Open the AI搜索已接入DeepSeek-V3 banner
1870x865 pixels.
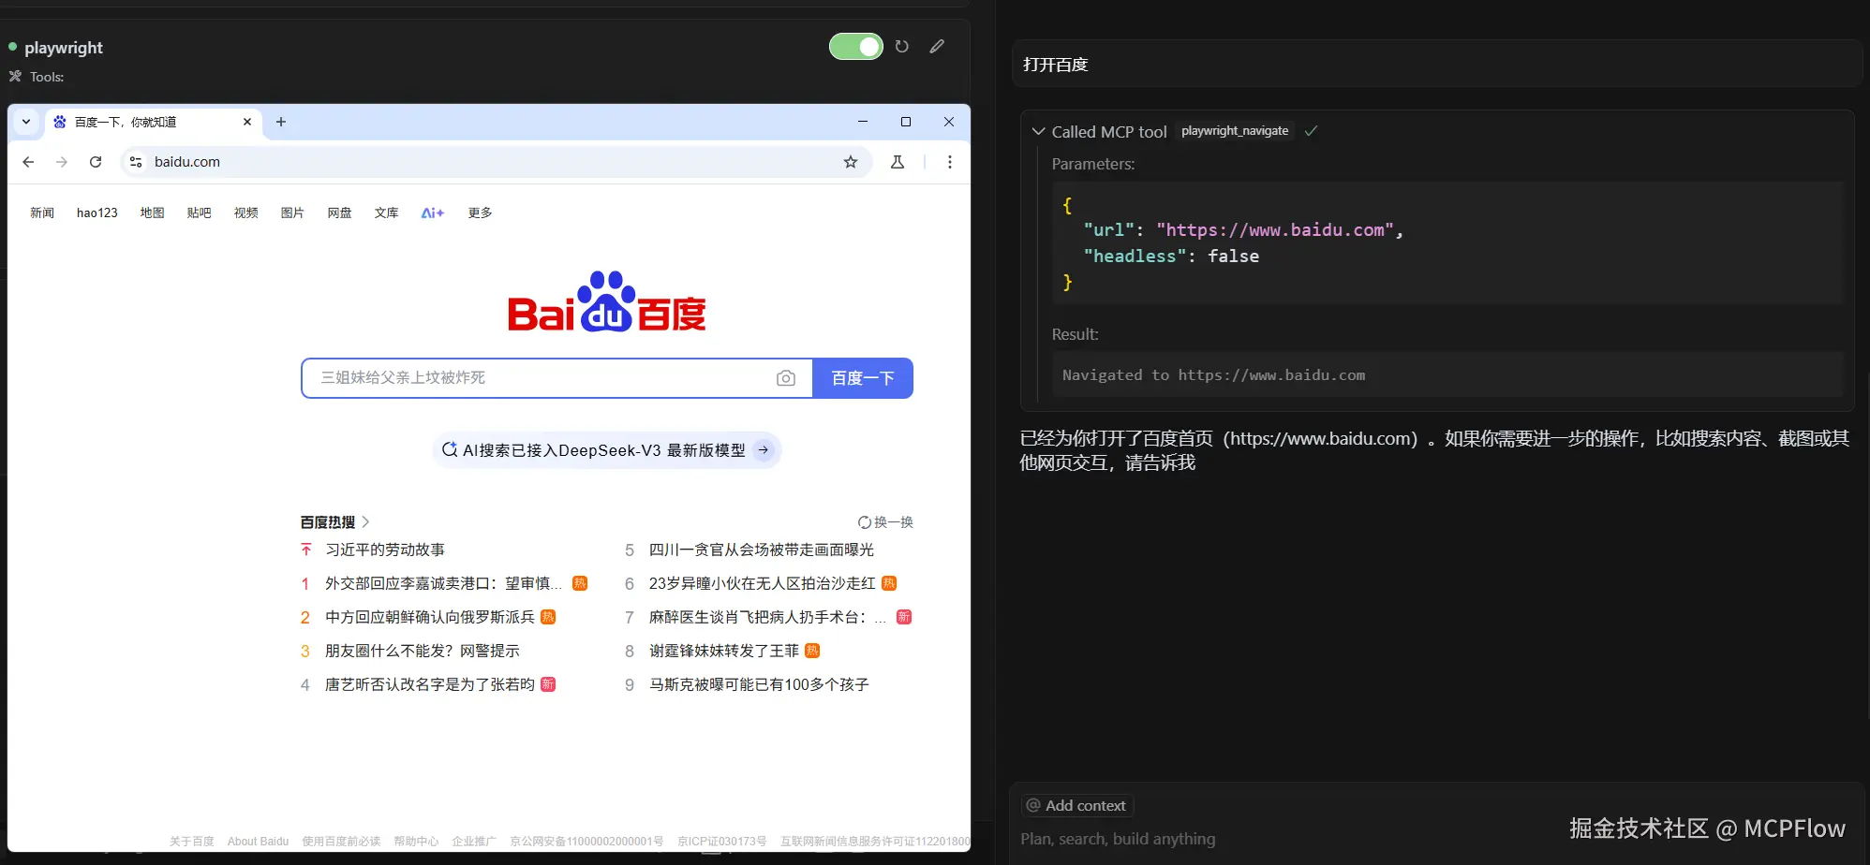[x=607, y=450]
